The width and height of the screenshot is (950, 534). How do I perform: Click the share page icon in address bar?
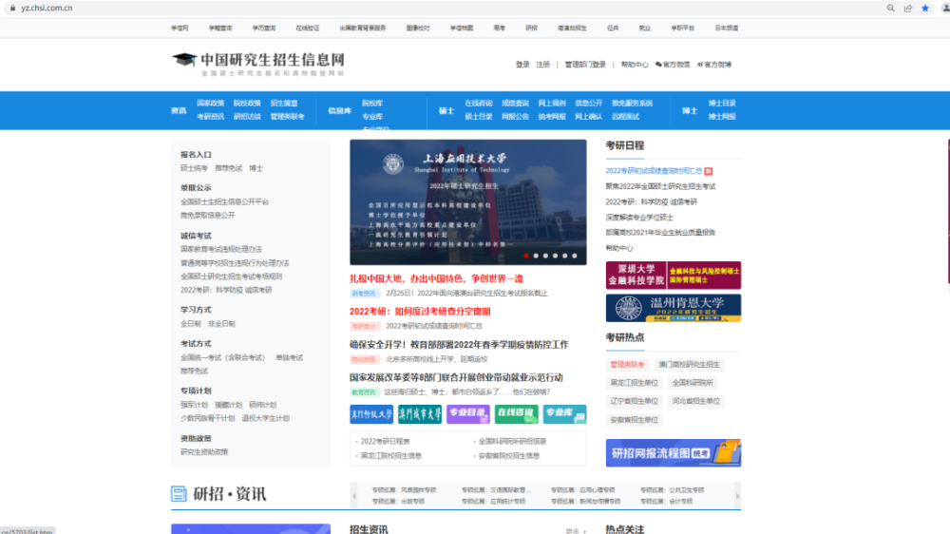pos(907,8)
